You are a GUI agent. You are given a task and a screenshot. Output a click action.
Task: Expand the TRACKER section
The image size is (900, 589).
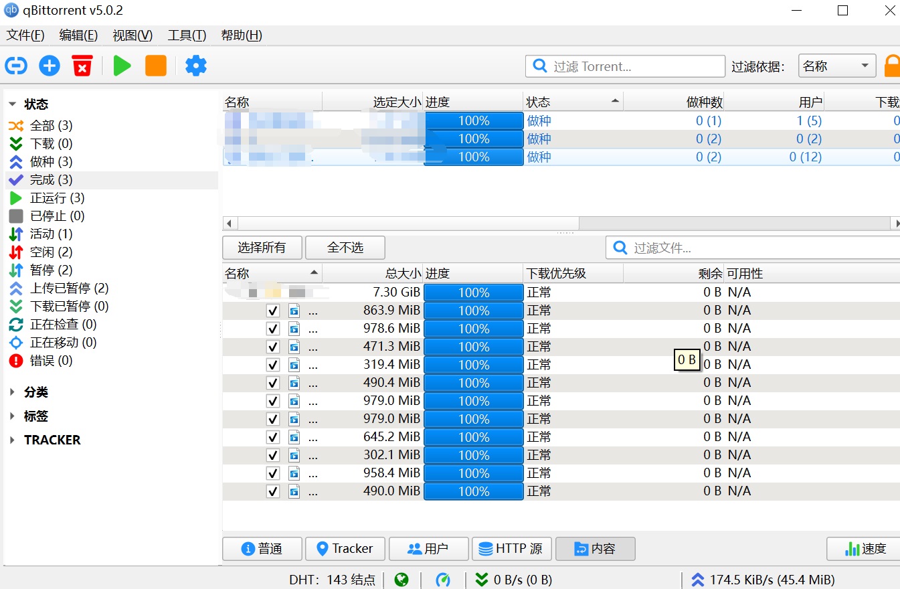click(13, 440)
